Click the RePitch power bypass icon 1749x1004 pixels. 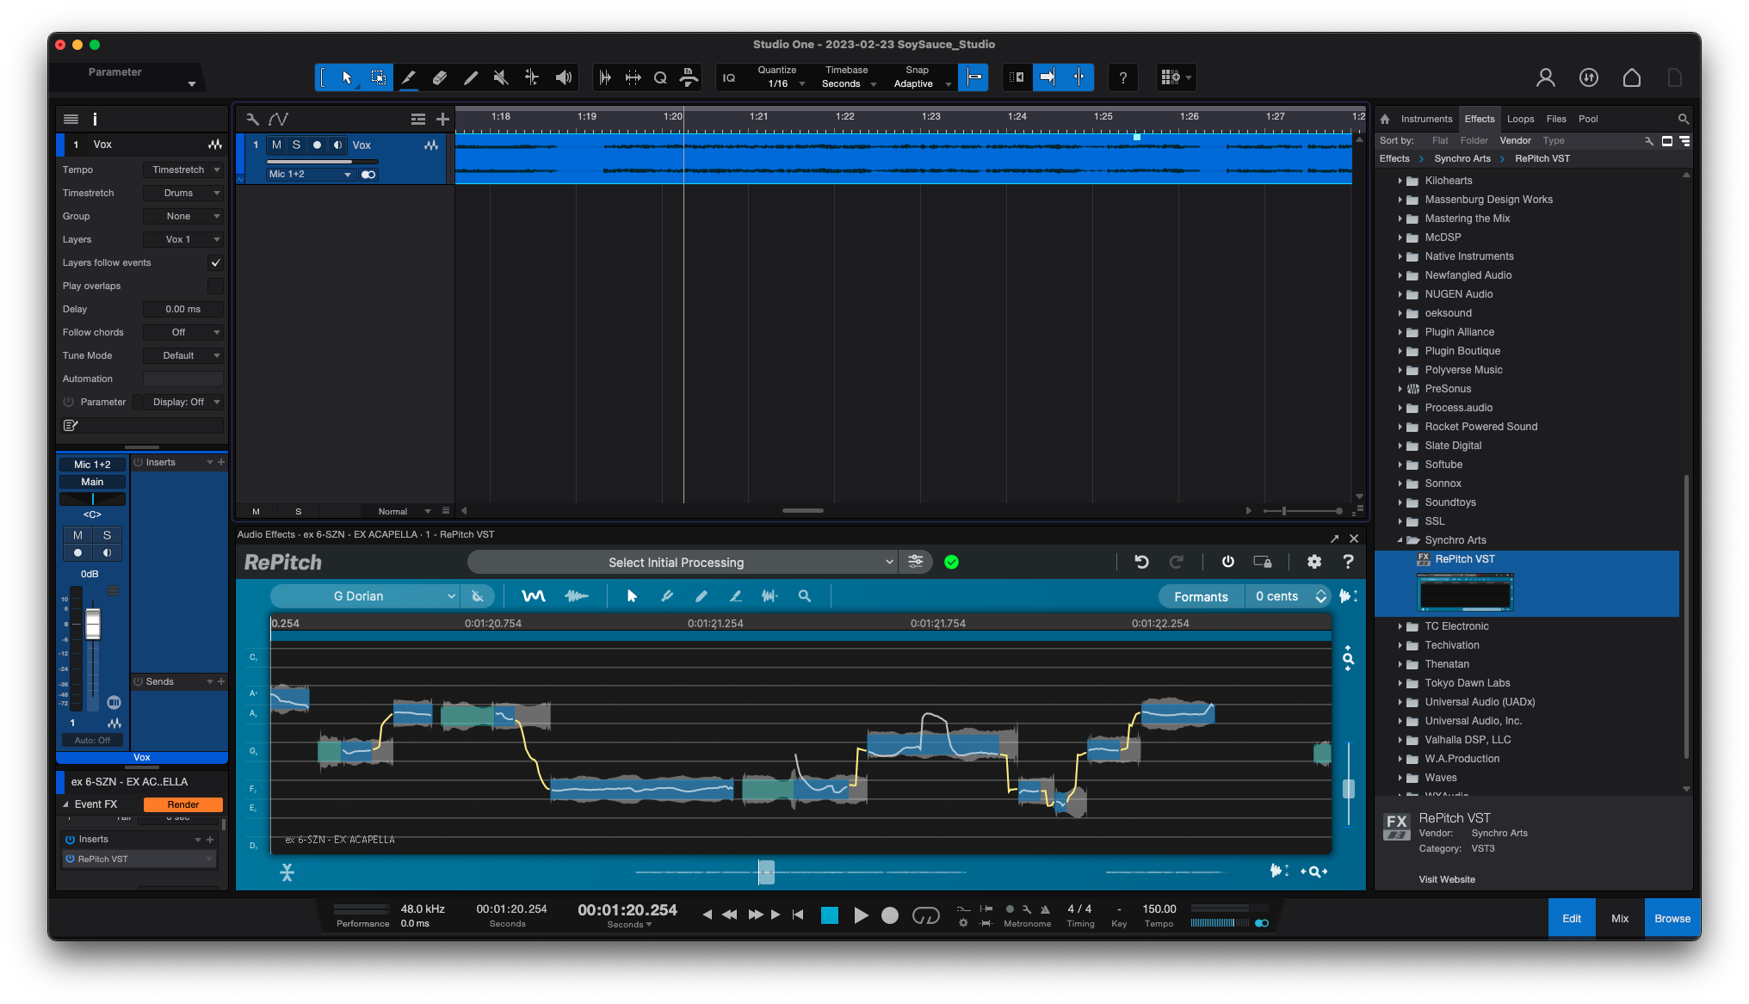[1227, 562]
